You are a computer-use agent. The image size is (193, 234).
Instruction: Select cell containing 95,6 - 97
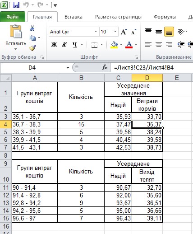click(35, 218)
